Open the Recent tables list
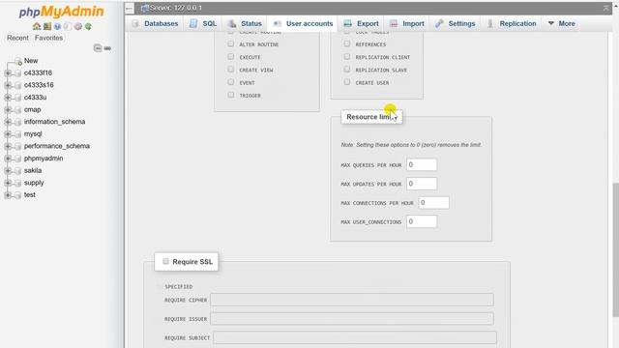This screenshot has width=619, height=348. pyautogui.click(x=17, y=38)
